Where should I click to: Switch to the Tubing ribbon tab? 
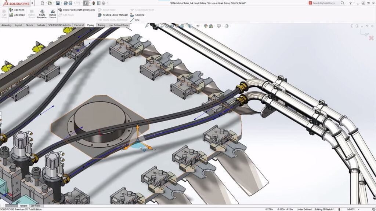point(102,25)
